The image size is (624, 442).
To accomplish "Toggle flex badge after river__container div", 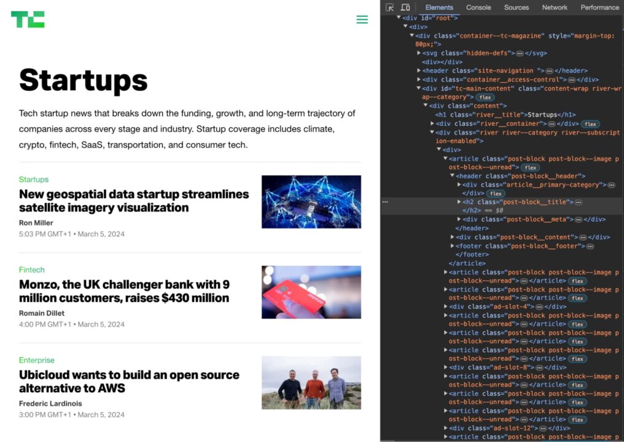I will (590, 124).
